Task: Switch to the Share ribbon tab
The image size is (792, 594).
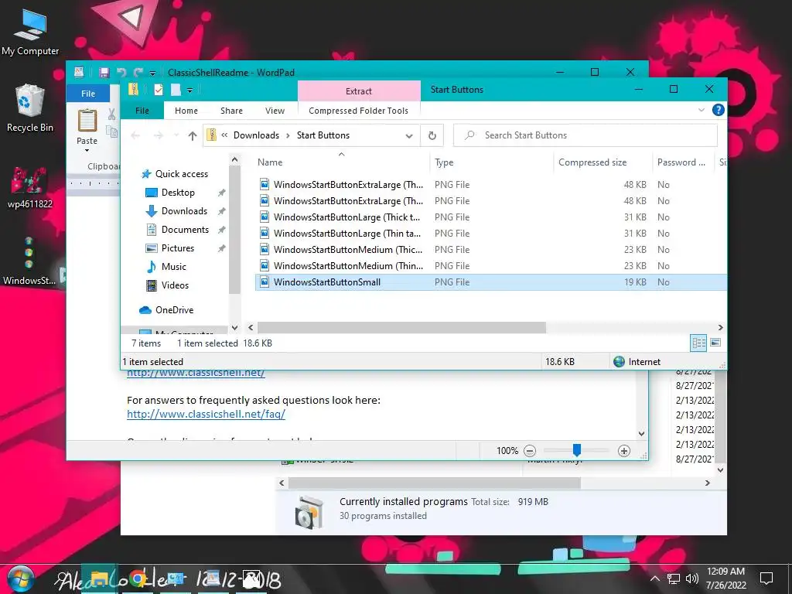Action: (231, 111)
